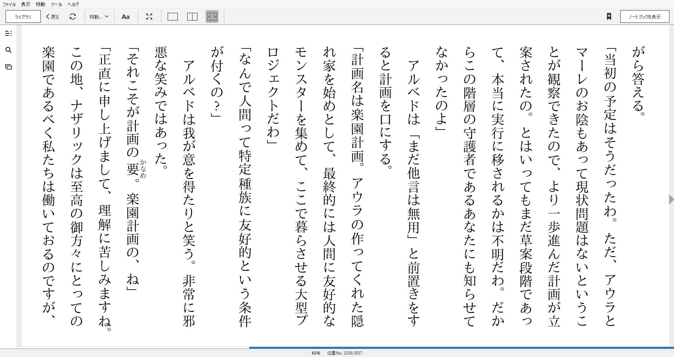Viewport: 674px width, 357px height.
Task: Go to the ライブラリ library
Action: (x=23, y=16)
